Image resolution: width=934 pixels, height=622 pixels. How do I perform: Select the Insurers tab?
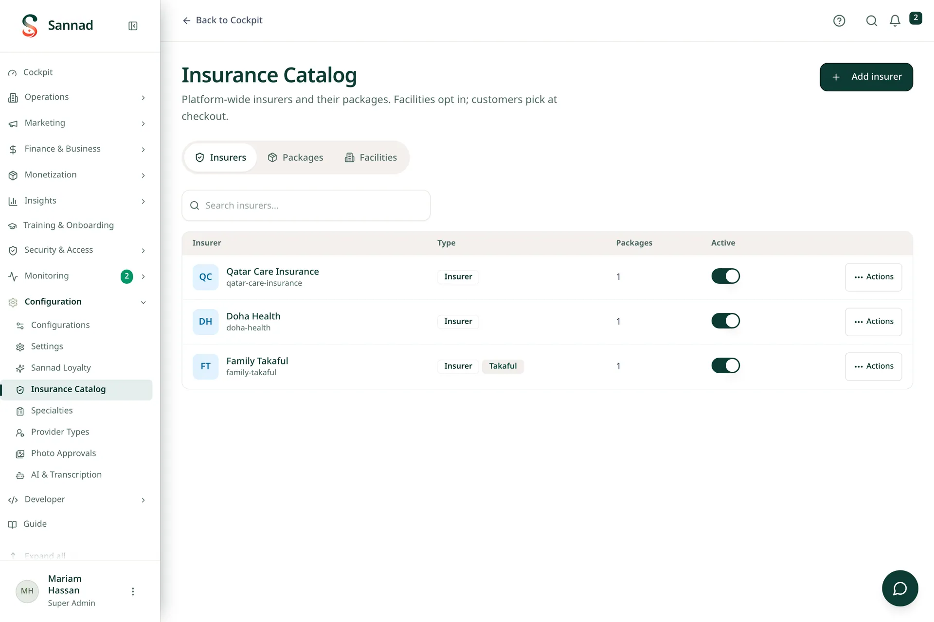220,157
